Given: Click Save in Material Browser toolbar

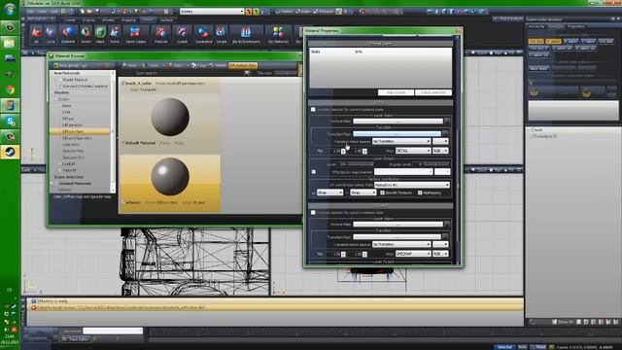Looking at the screenshot, I should pyautogui.click(x=176, y=65).
